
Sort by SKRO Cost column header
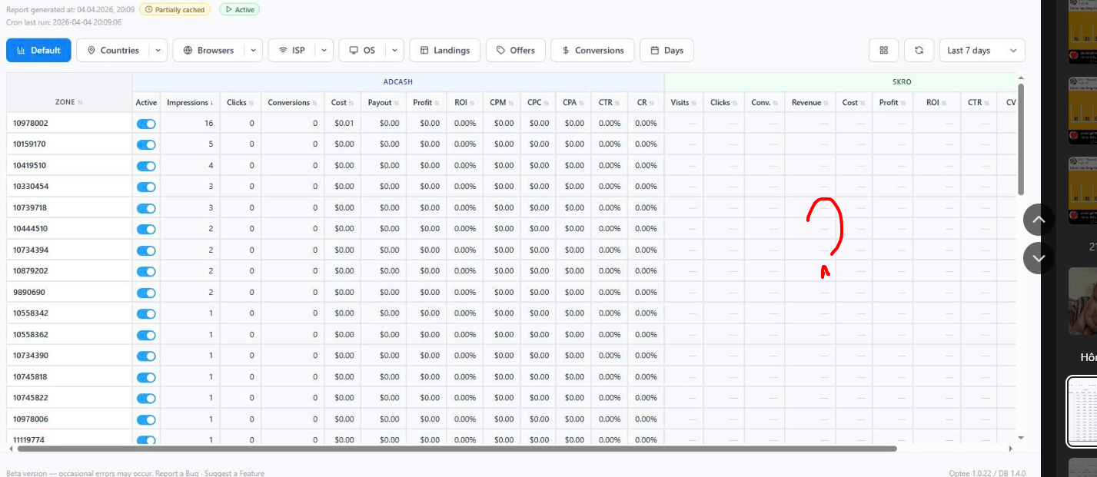853,102
